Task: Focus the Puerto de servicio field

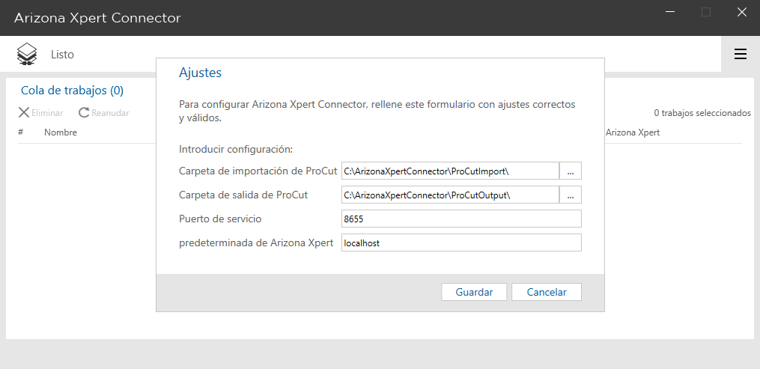Action: 461,219
